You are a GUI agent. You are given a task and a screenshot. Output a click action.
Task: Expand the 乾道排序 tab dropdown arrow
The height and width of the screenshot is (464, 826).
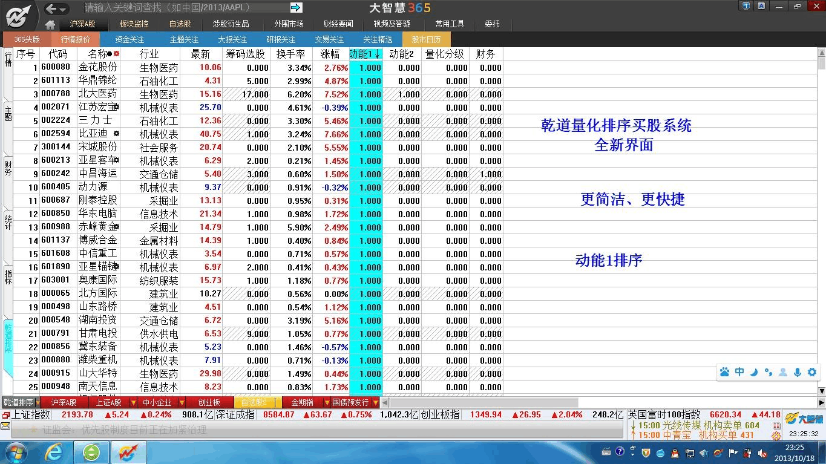[38, 403]
